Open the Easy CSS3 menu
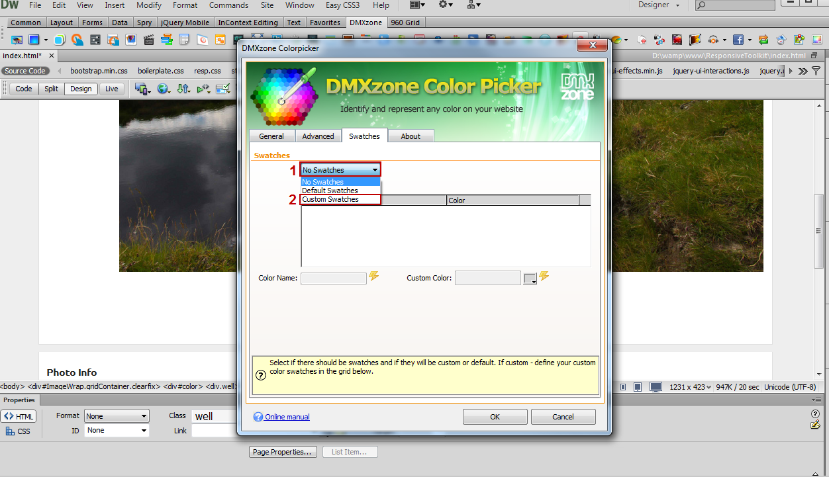 [x=343, y=5]
